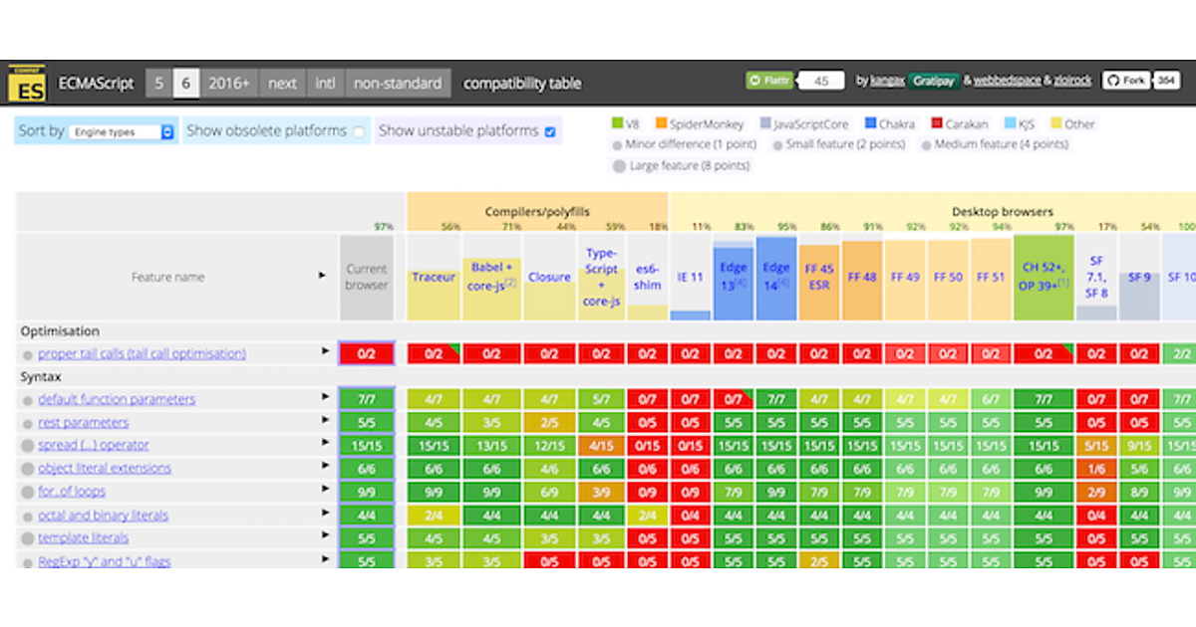Click the green Flattr button
1196x627 pixels.
pyautogui.click(x=769, y=81)
